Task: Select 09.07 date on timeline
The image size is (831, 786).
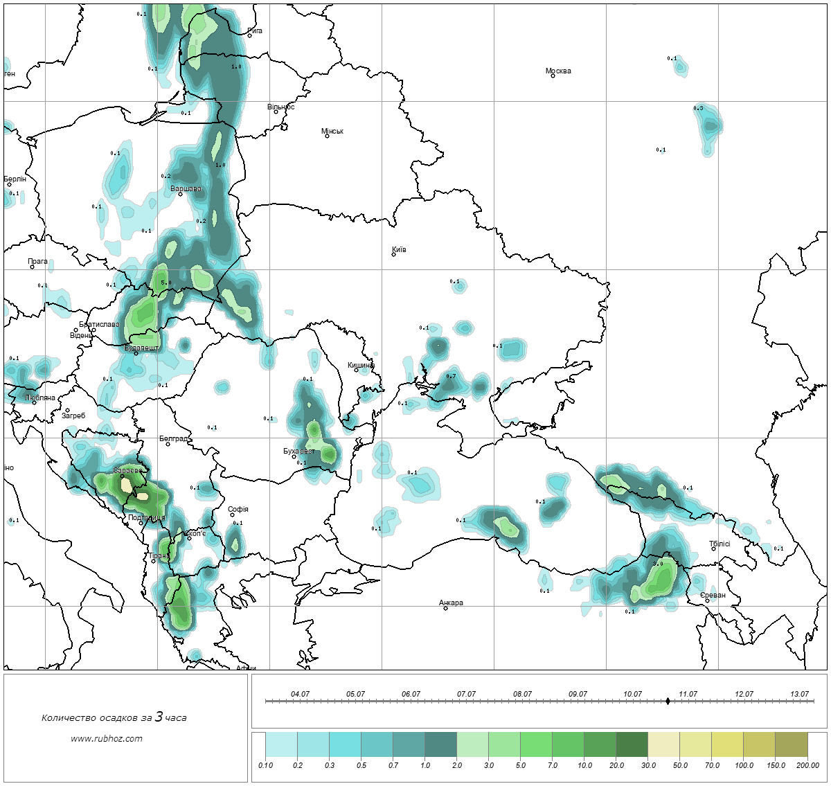Action: coord(578,694)
